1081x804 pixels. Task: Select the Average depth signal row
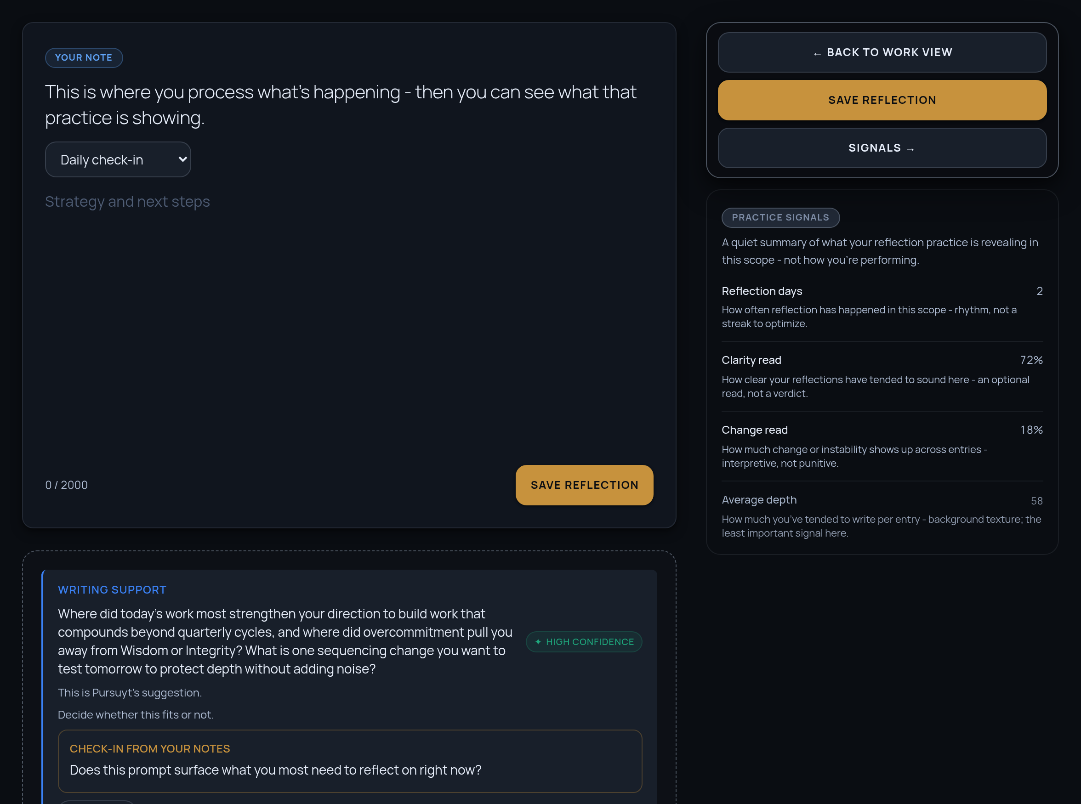882,516
